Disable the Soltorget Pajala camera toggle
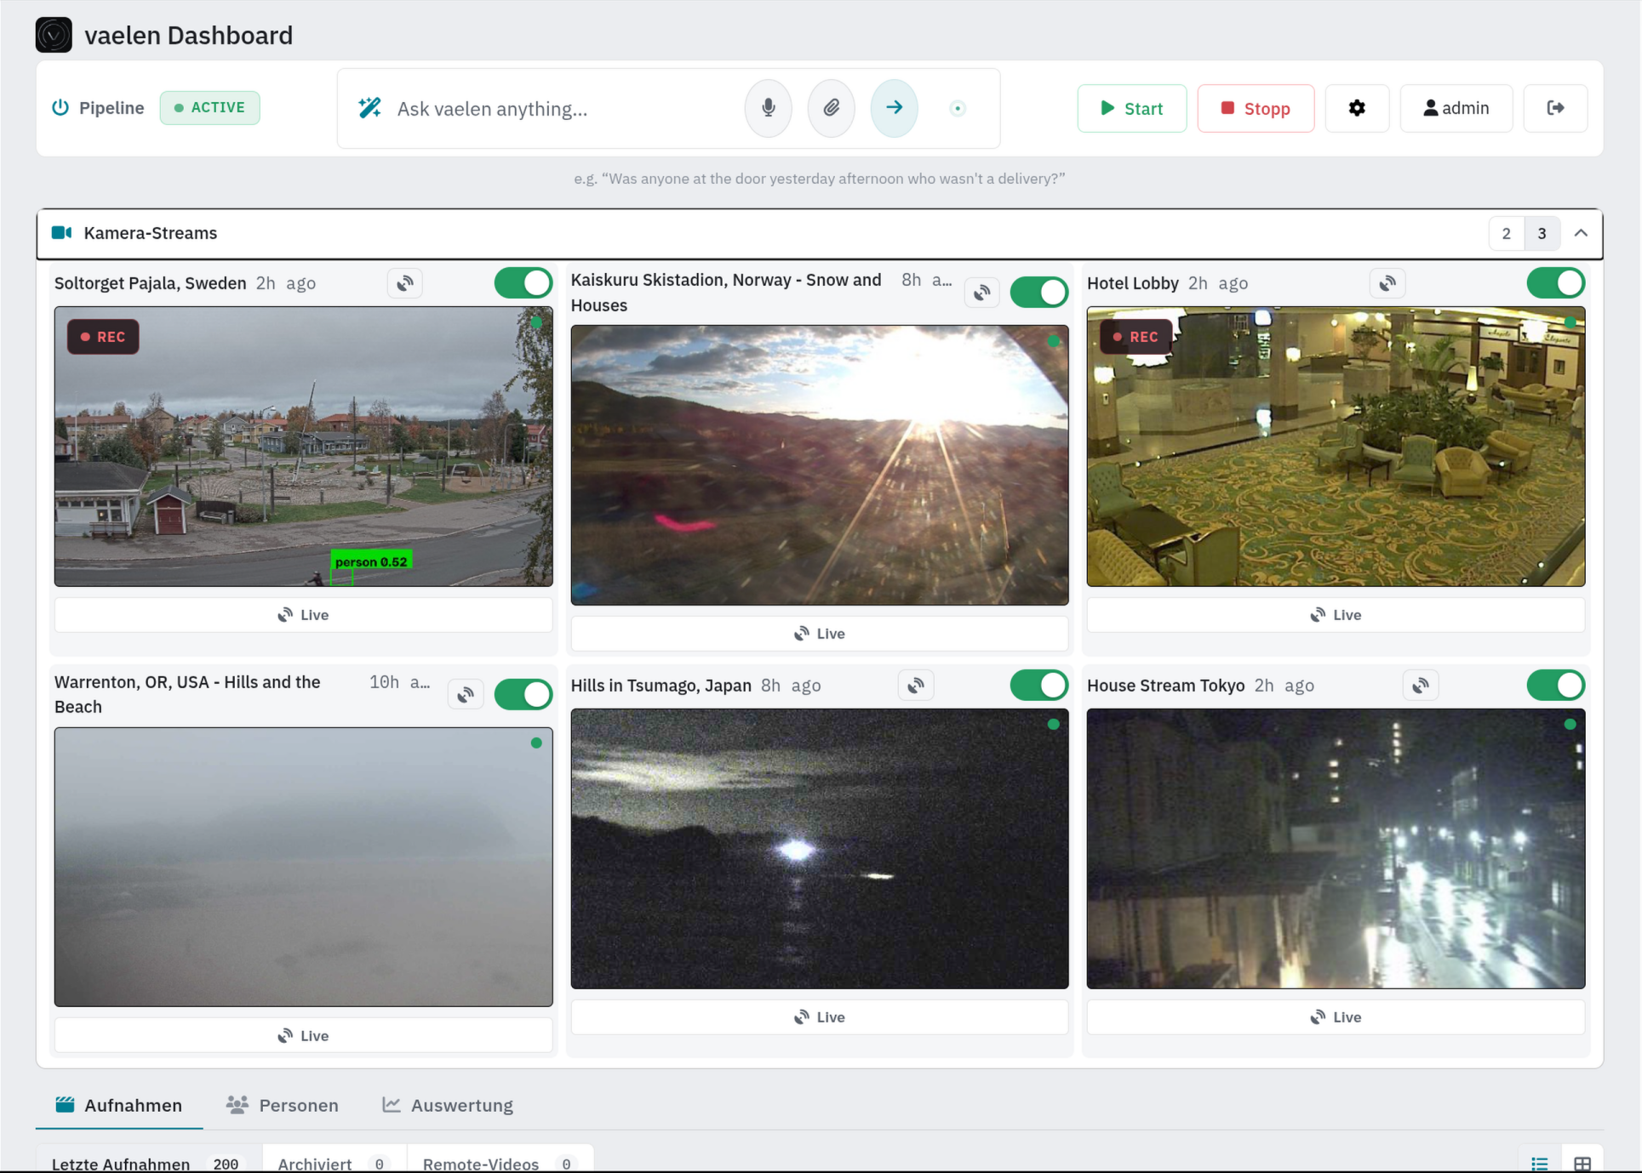1642x1173 pixels. pyautogui.click(x=523, y=283)
